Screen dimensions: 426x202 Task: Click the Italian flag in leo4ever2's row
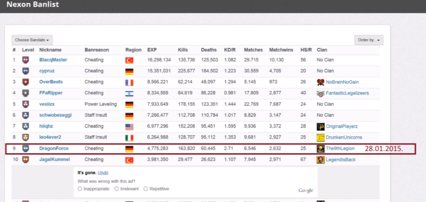coord(129,138)
